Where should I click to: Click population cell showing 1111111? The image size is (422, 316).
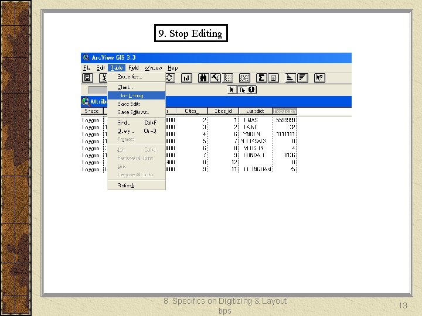(285, 134)
